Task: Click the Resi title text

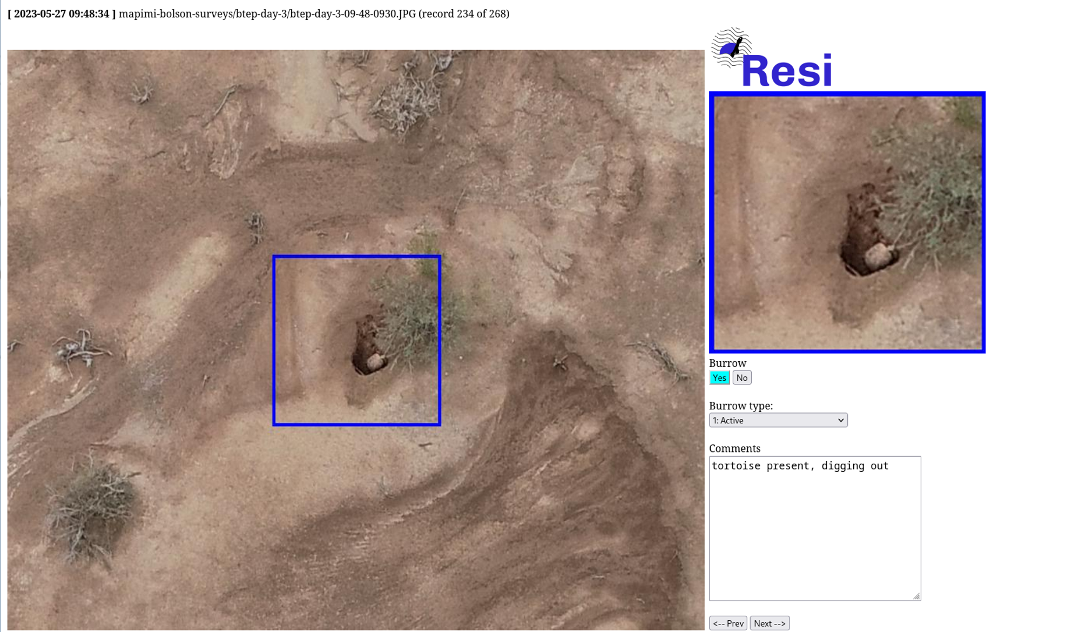Action: coord(787,71)
